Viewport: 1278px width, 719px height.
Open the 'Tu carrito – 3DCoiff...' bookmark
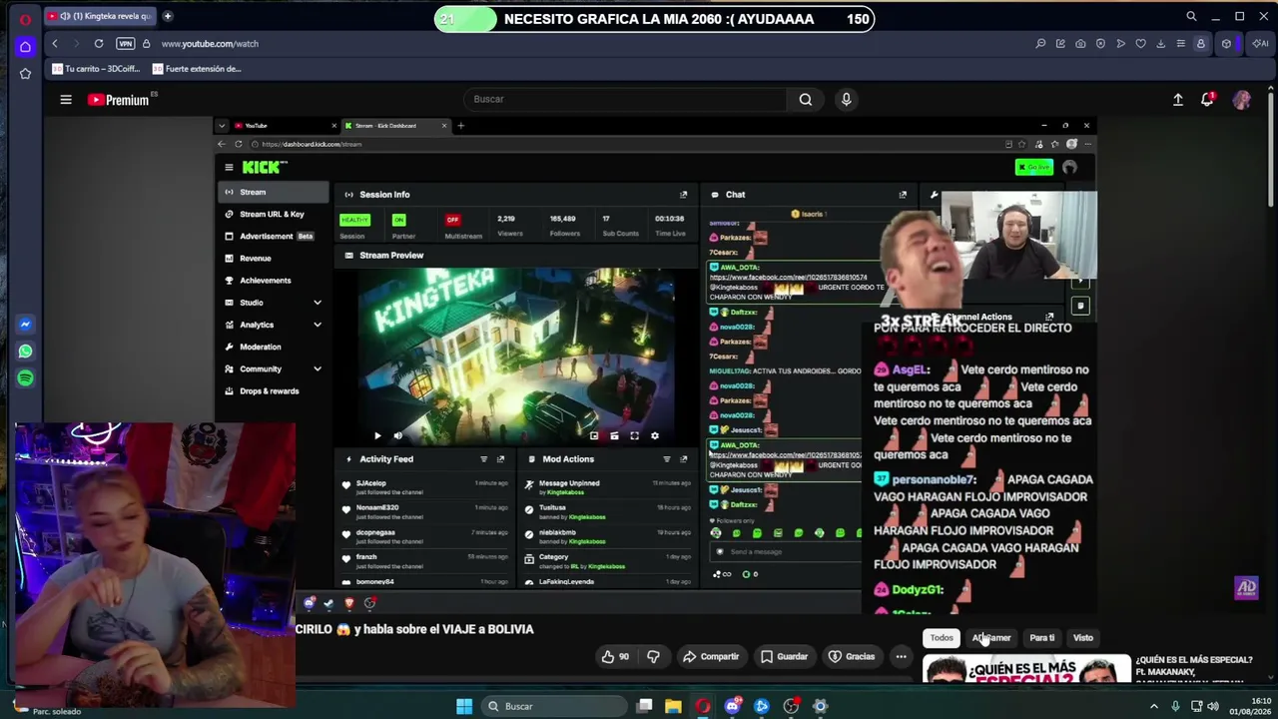point(95,69)
